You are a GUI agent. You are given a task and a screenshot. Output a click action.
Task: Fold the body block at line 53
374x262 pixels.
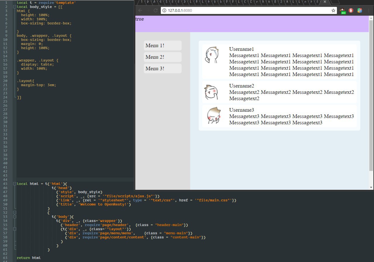coord(15,217)
